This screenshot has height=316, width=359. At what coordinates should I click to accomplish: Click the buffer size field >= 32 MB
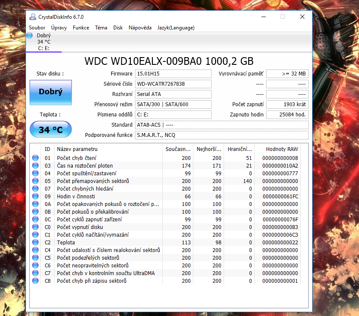287,74
